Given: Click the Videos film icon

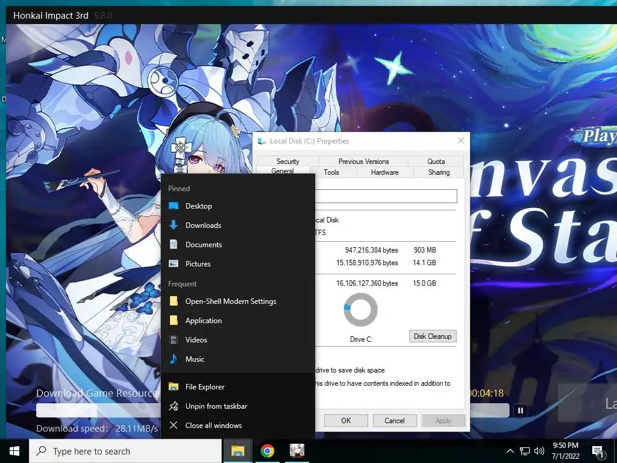Looking at the screenshot, I should (x=174, y=340).
